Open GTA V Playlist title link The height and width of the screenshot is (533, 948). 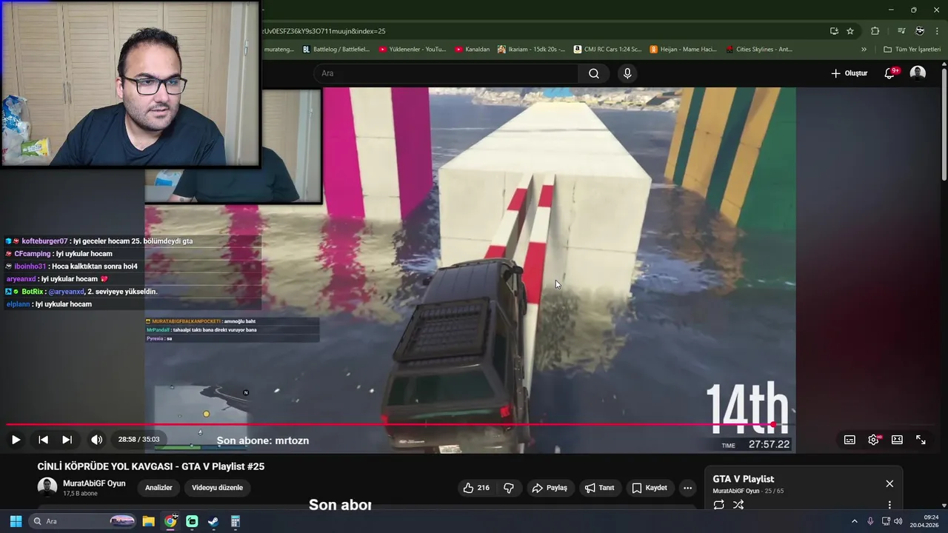[743, 479]
